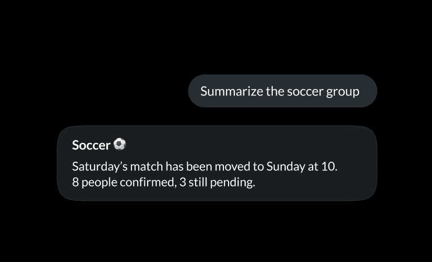The image size is (432, 262).
Task: Select the word "Sunday" in the summary
Action: tap(285, 167)
